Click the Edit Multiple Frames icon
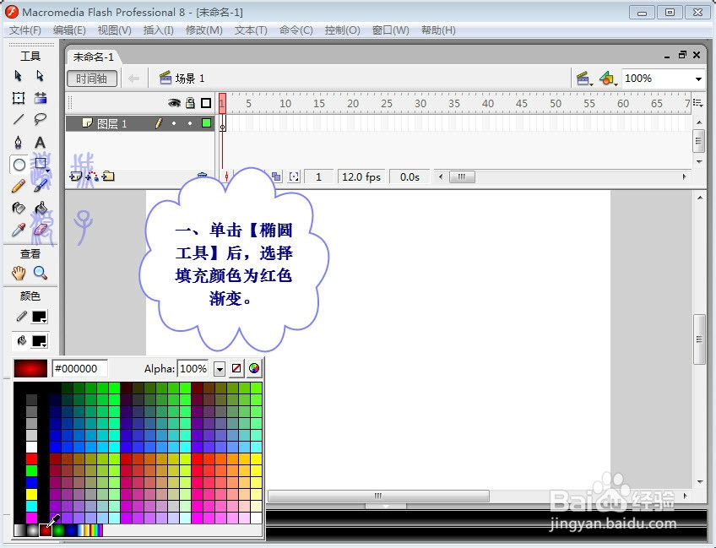This screenshot has width=716, height=548. pyautogui.click(x=276, y=176)
